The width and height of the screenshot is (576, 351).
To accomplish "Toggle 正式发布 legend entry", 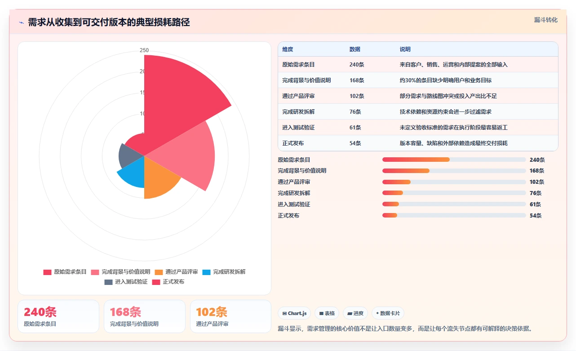I will pyautogui.click(x=168, y=282).
